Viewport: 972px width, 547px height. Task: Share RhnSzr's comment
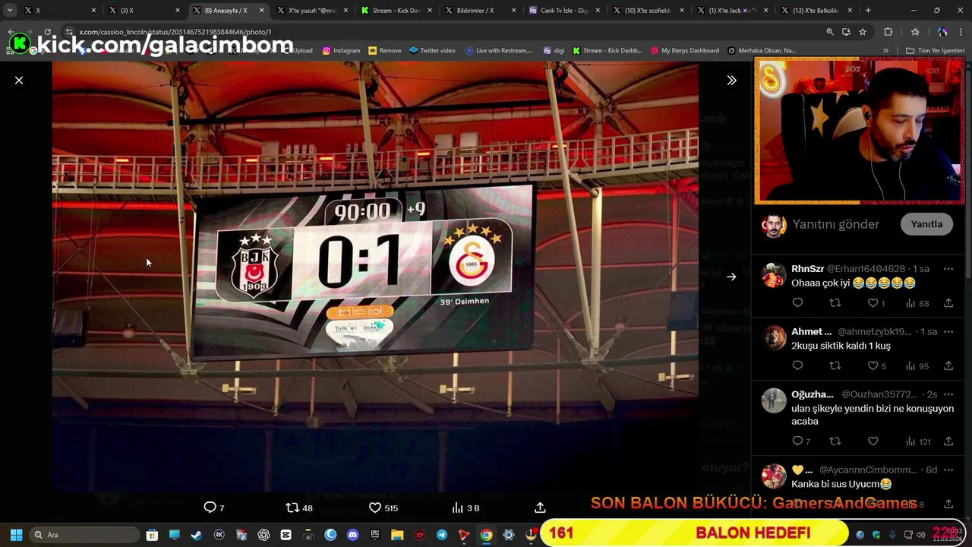point(948,303)
